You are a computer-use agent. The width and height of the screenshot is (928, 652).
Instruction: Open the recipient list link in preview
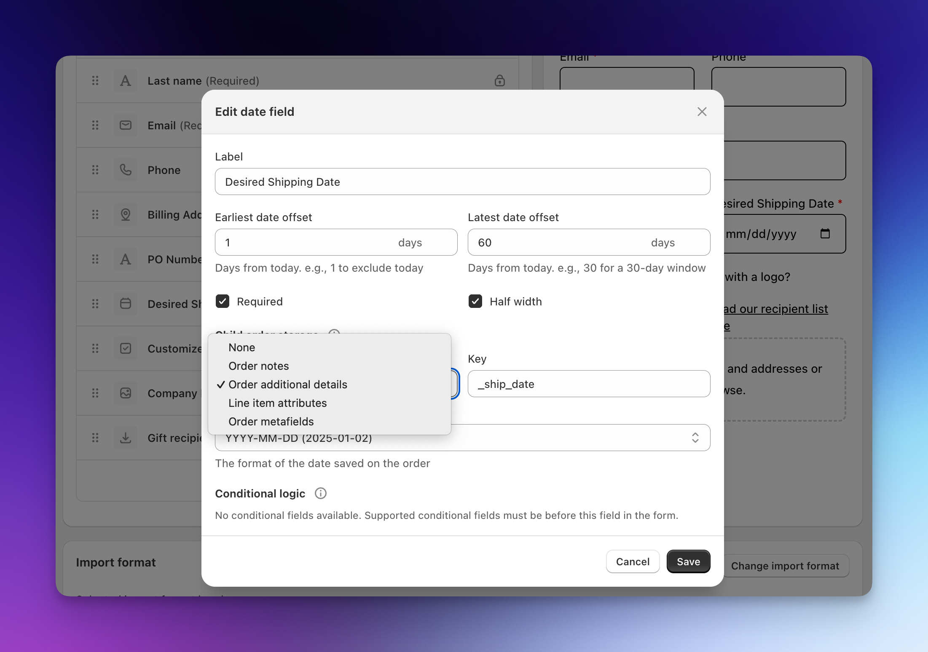[x=776, y=309]
